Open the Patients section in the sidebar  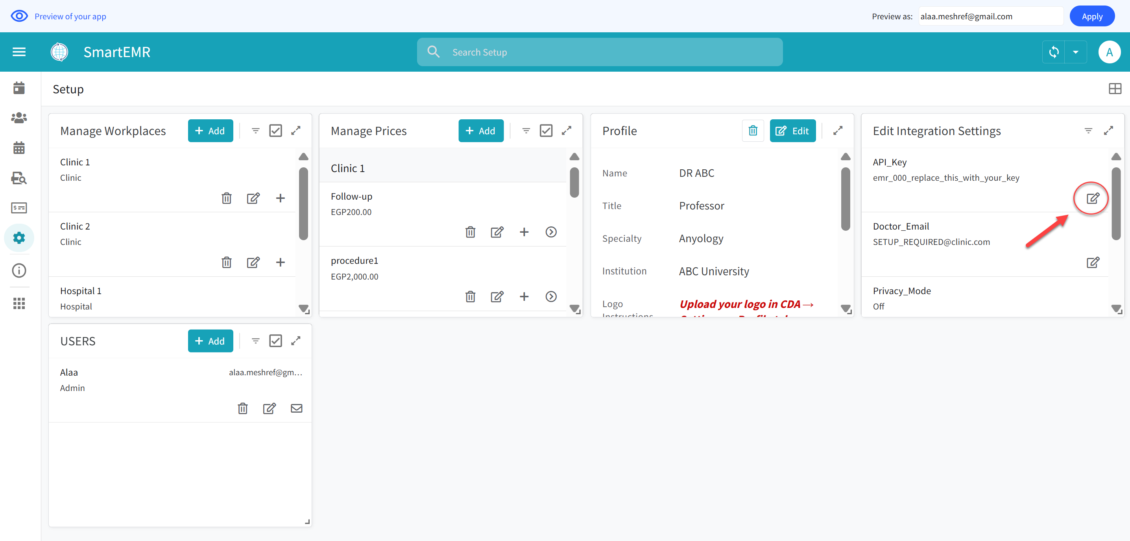pyautogui.click(x=19, y=118)
